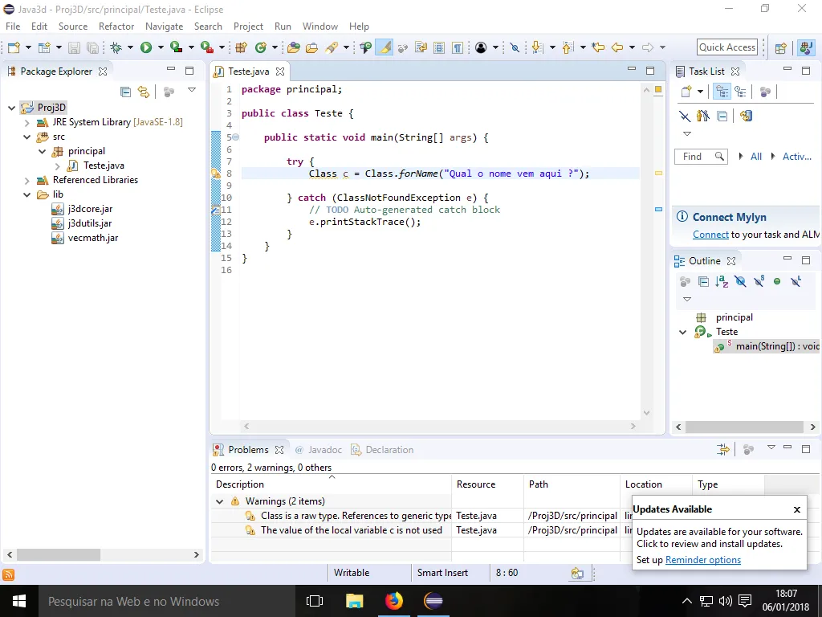Click the New Task icon in Task List
The image size is (822, 617).
pyautogui.click(x=686, y=92)
